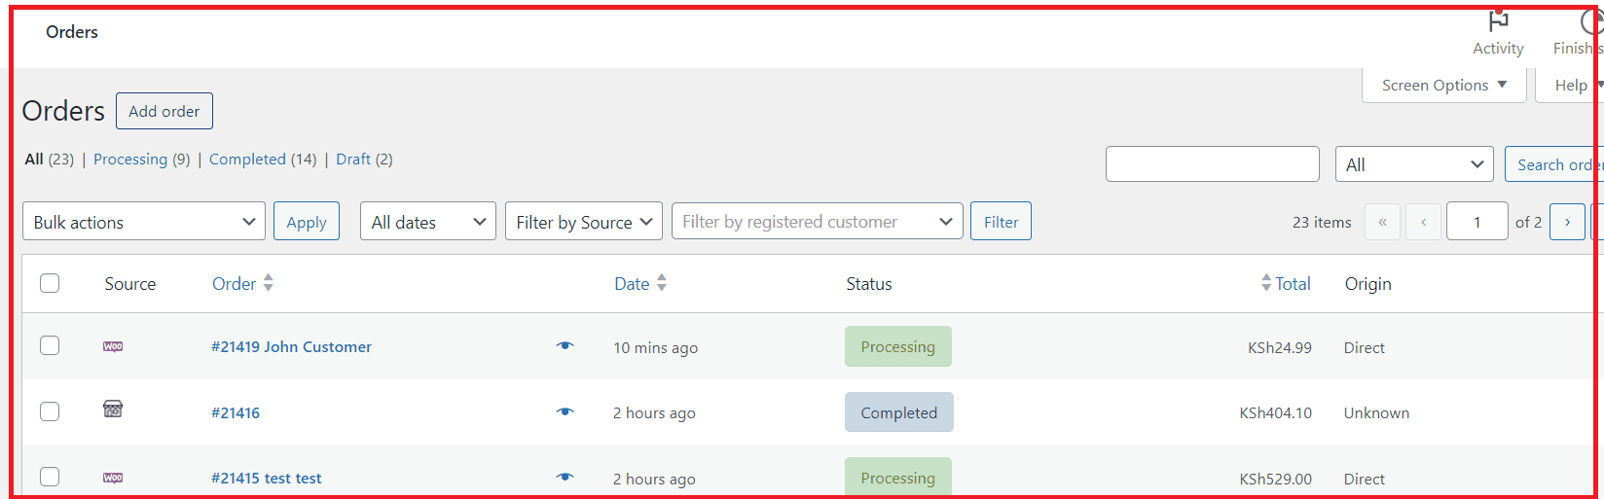The width and height of the screenshot is (1604, 499).
Task: Filter to Draft (2) orders
Action: (x=364, y=160)
